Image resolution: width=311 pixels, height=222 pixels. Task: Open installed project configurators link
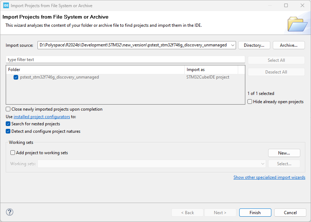point(42,117)
